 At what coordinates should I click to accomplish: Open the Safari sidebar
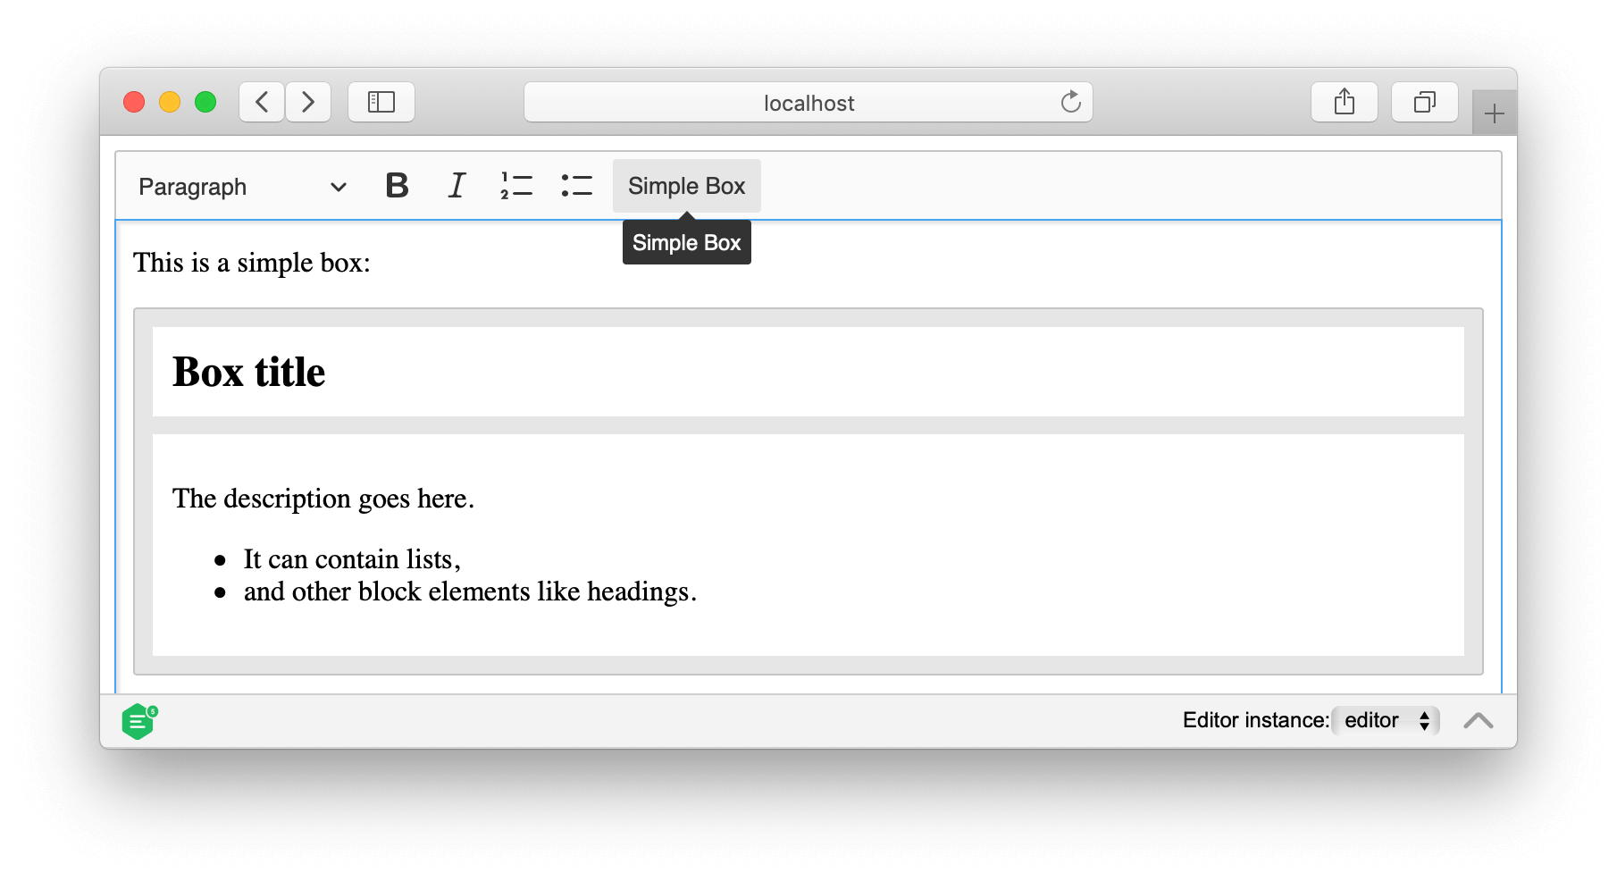[x=381, y=102]
